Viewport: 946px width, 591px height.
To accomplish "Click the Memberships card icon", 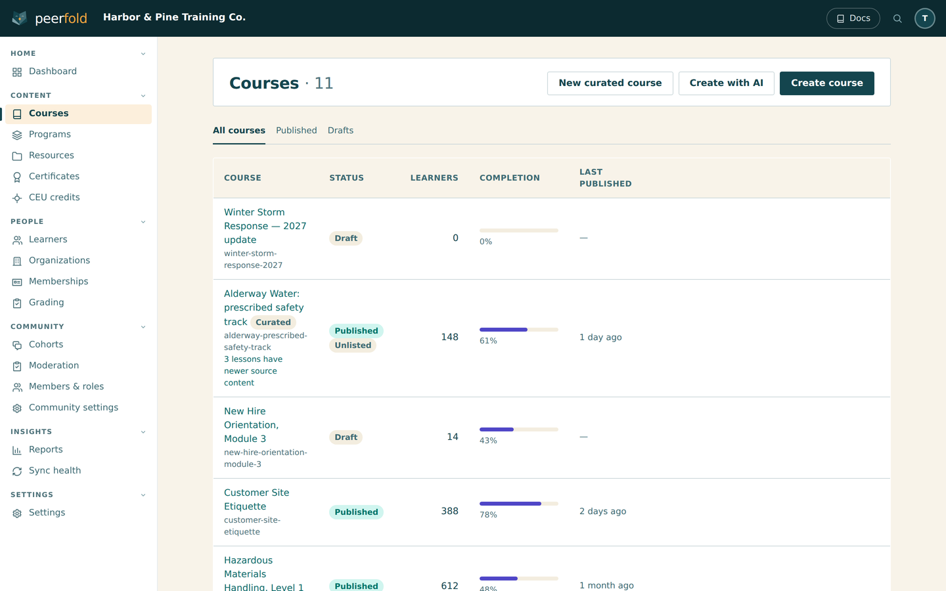I will point(17,282).
